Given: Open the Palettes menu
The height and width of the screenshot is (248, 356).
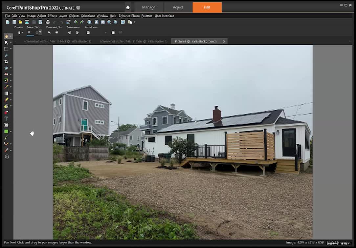Looking at the screenshot, I should (x=147, y=16).
